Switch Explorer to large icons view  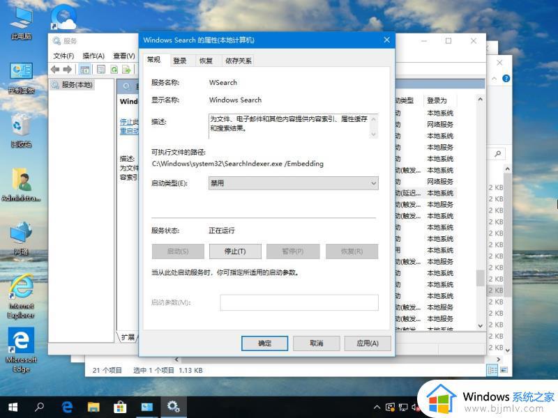coord(504,370)
